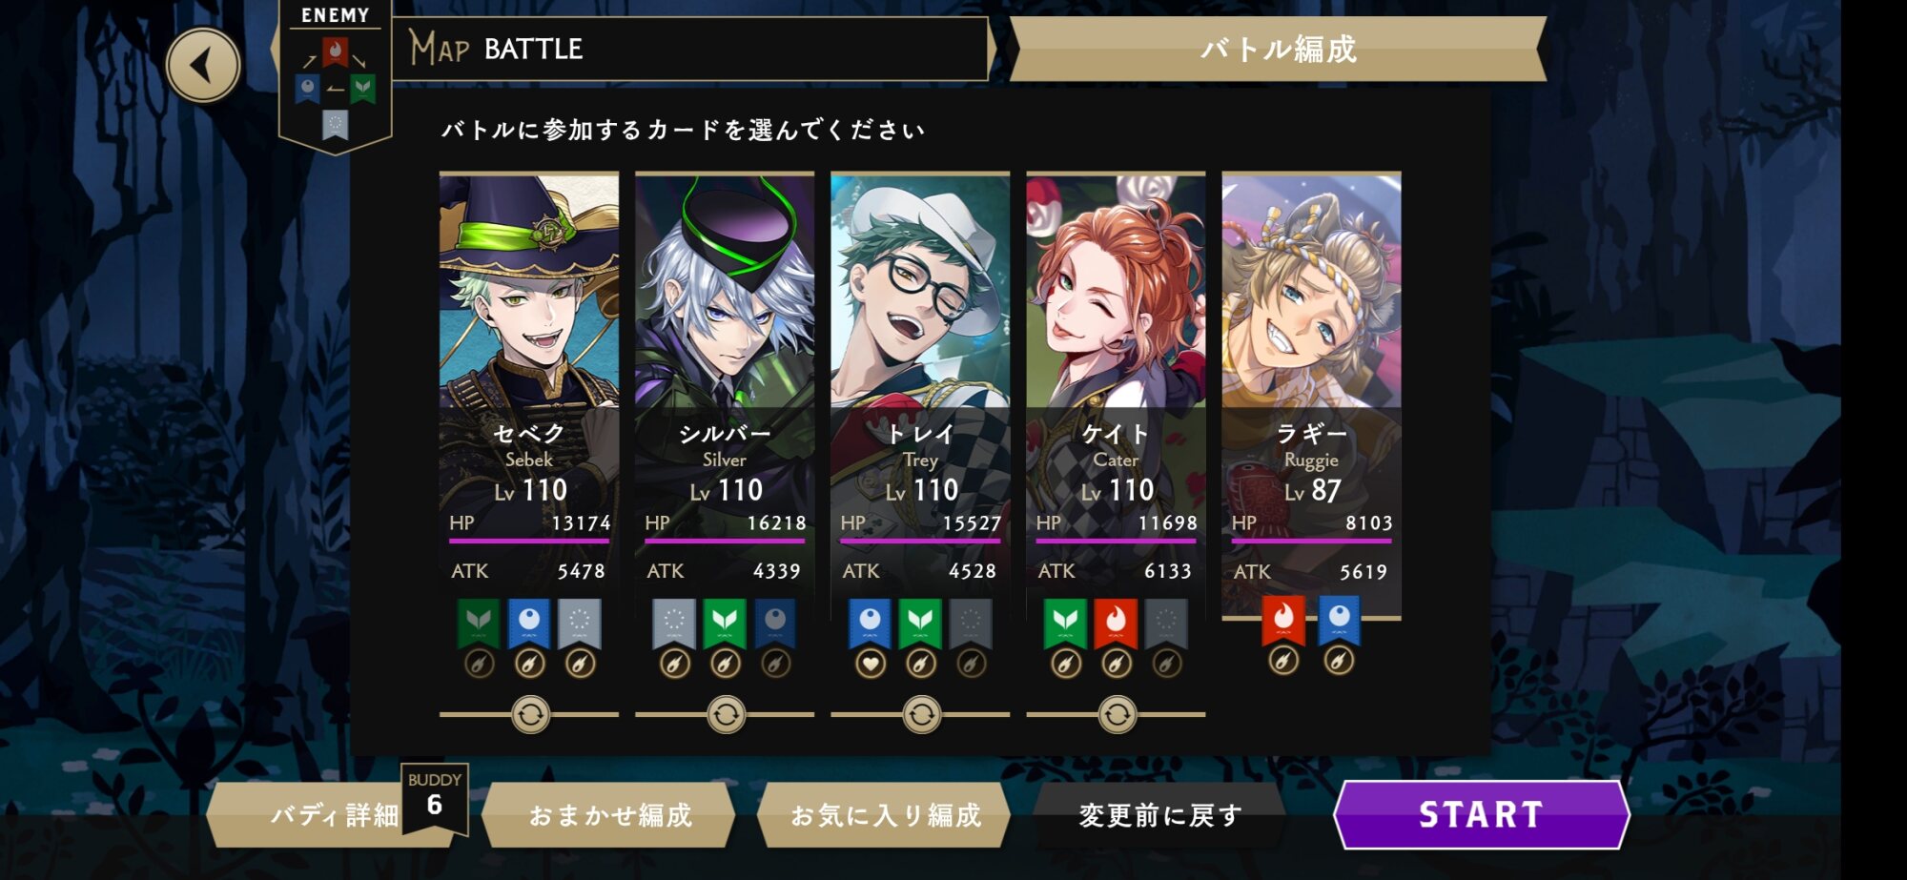
Task: Toggle Trey's blue water spell
Action: pos(870,624)
